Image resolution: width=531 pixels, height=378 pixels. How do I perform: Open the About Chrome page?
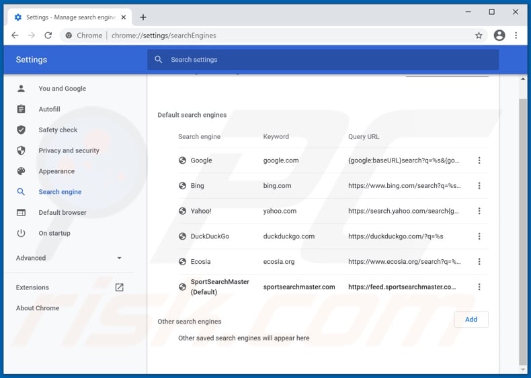coord(38,308)
